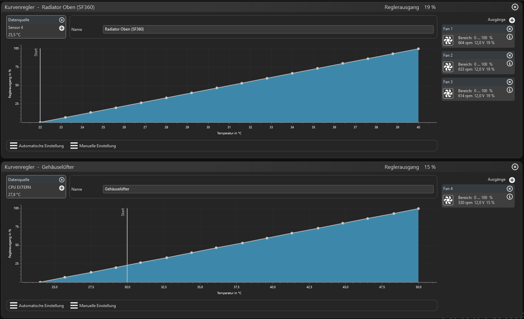Image resolution: width=524 pixels, height=319 pixels.
Task: Add an output to Gehäuselüfter controller
Action: [x=512, y=180]
